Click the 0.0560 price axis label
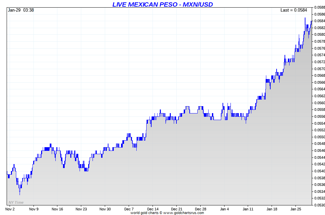325x215 pixels. pyautogui.click(x=320, y=103)
